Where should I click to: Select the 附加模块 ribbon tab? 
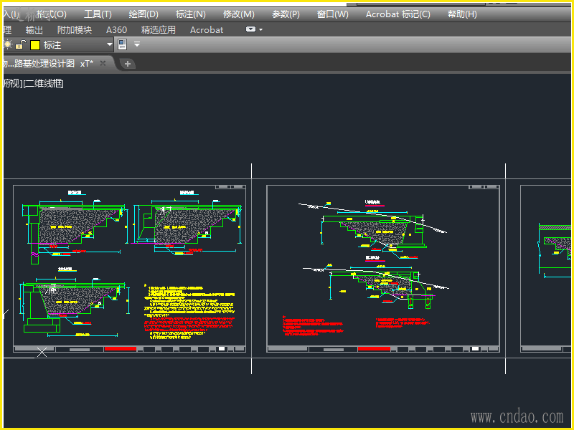click(75, 29)
